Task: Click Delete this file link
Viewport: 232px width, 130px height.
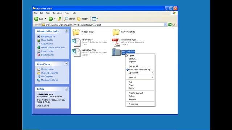Action: pyautogui.click(x=47, y=55)
